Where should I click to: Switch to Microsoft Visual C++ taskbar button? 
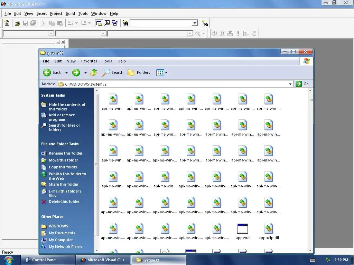[103, 260]
